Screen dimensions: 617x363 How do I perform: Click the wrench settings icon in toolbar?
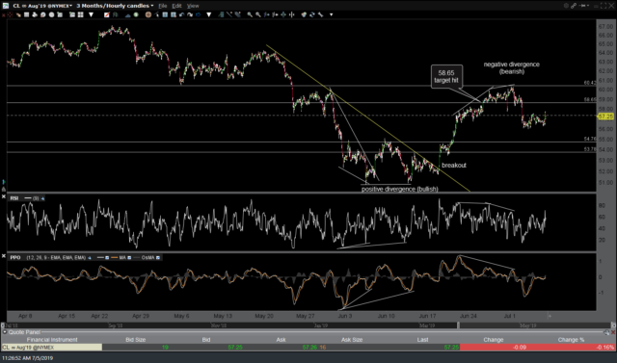point(320,14)
